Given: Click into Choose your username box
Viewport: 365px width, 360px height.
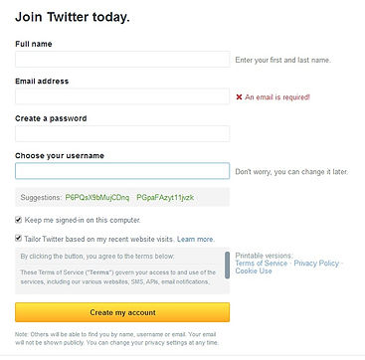Looking at the screenshot, I should tap(122, 171).
